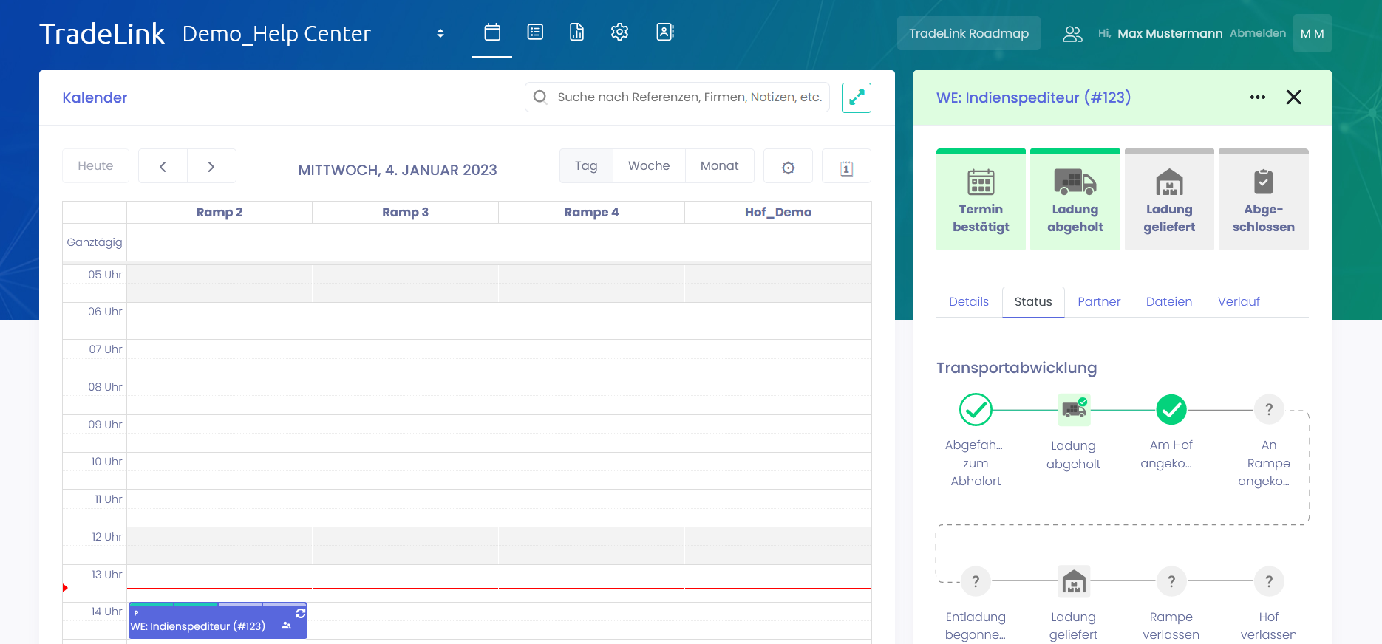Go to next day with right chevron
The image size is (1382, 644).
pos(211,167)
